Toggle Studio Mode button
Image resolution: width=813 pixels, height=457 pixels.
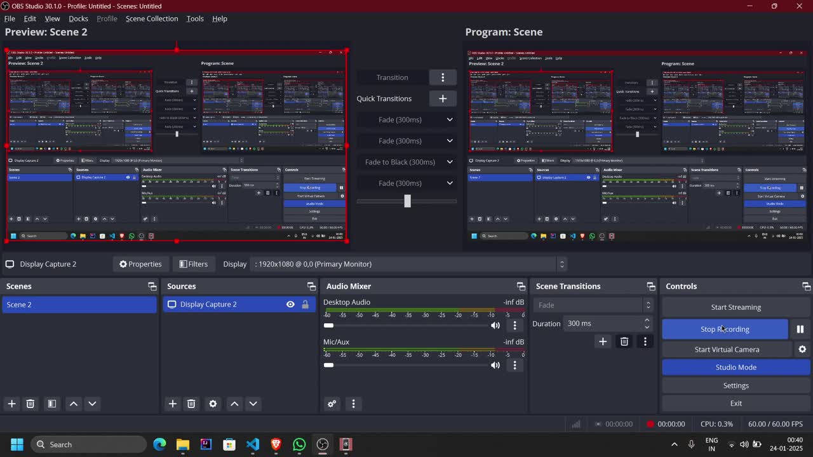(x=736, y=367)
